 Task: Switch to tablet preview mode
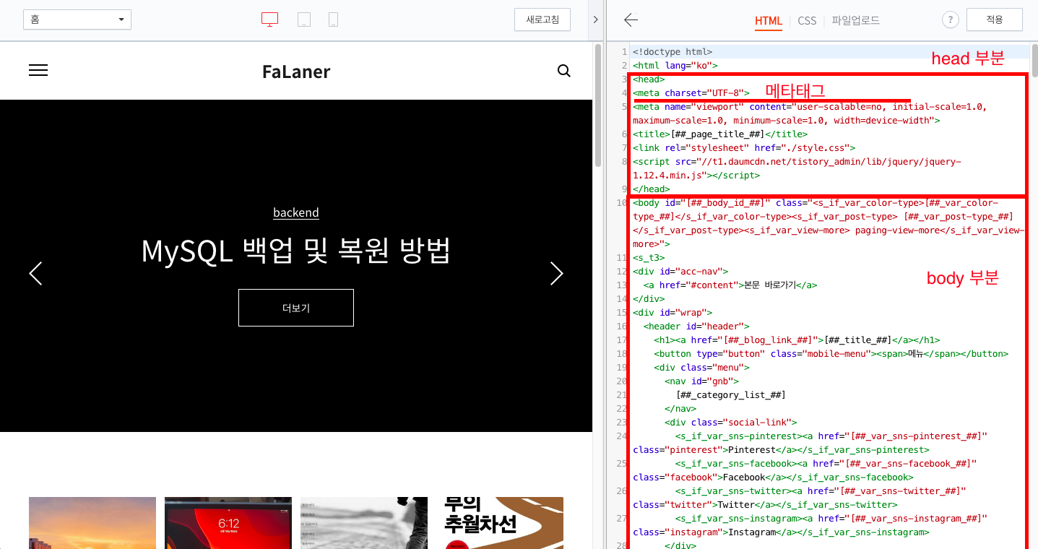[304, 20]
